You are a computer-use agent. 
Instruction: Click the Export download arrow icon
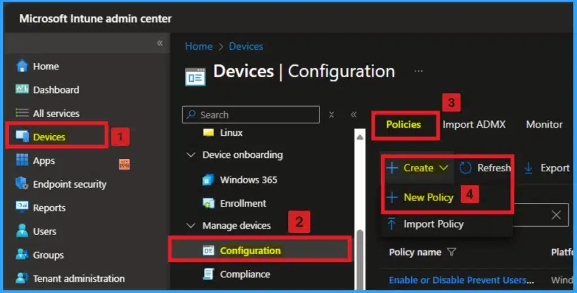coord(529,168)
